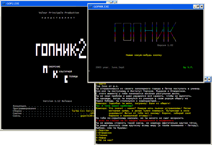The image size is (212, 145).
Task: Click the green by V.P. credit
Action: (188, 67)
